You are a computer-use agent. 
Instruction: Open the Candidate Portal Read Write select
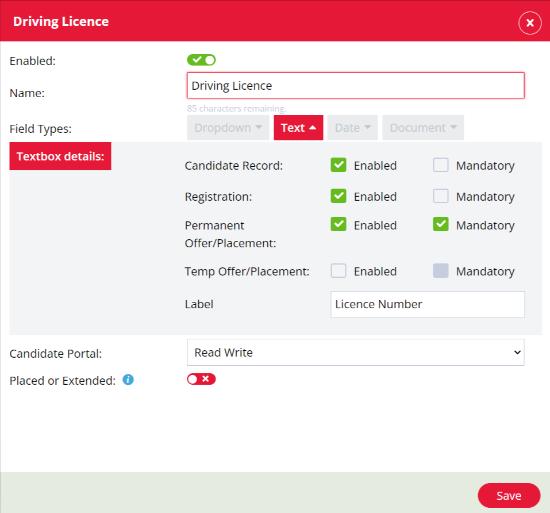click(356, 353)
